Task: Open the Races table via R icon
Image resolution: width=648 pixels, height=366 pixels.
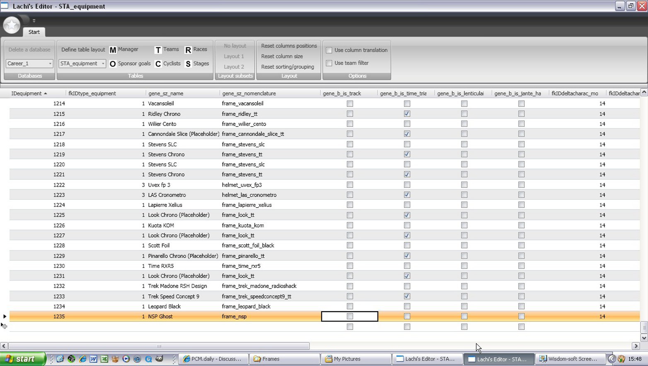Action: point(188,50)
